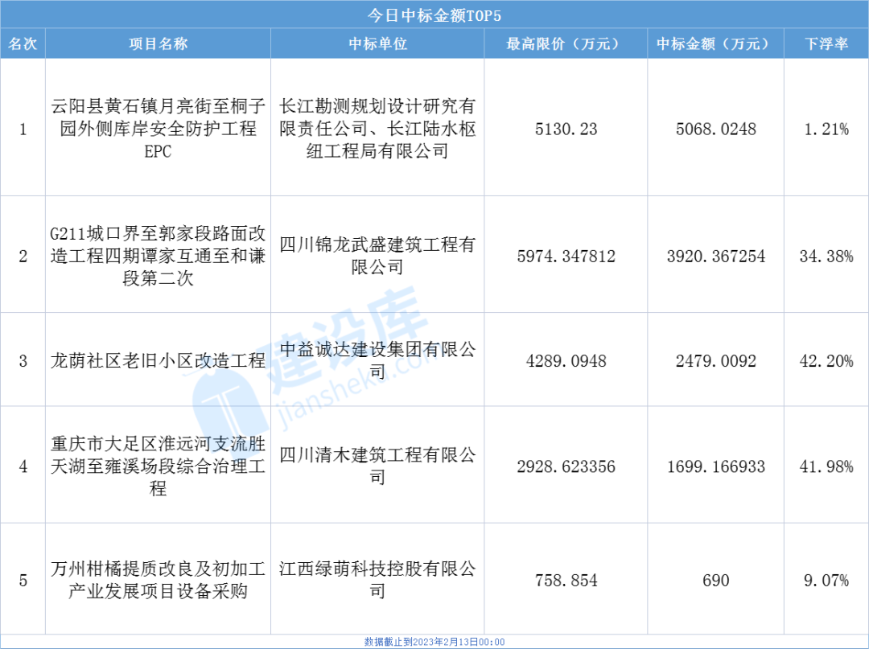
Task: Click the 下浮率 column header
Action: pyautogui.click(x=826, y=44)
